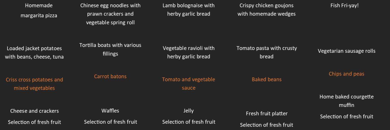The height and width of the screenshot is (130, 390).
Task: Click Tortilla boats with various fillings
Action: (x=110, y=49)
